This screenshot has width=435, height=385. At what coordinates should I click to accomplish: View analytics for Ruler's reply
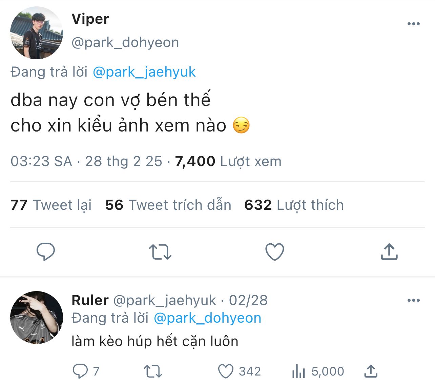pyautogui.click(x=298, y=371)
